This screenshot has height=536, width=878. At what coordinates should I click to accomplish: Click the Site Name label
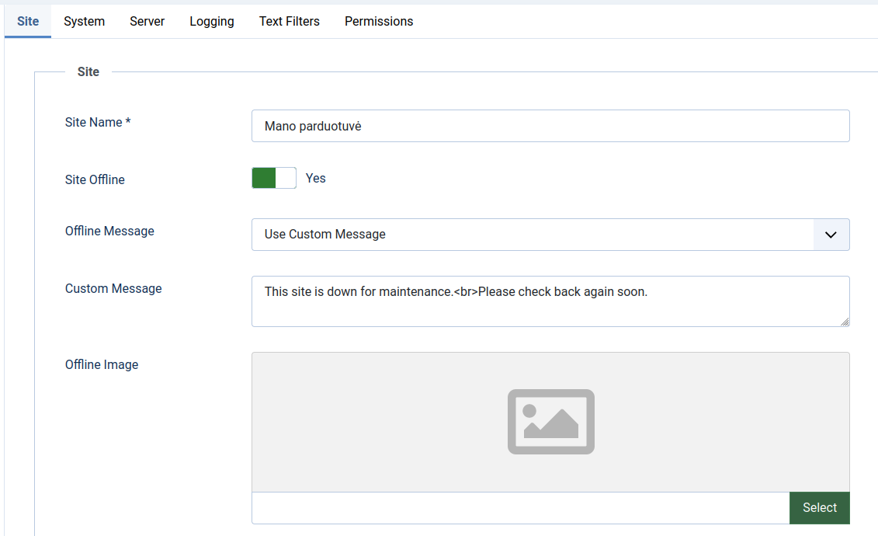point(98,123)
